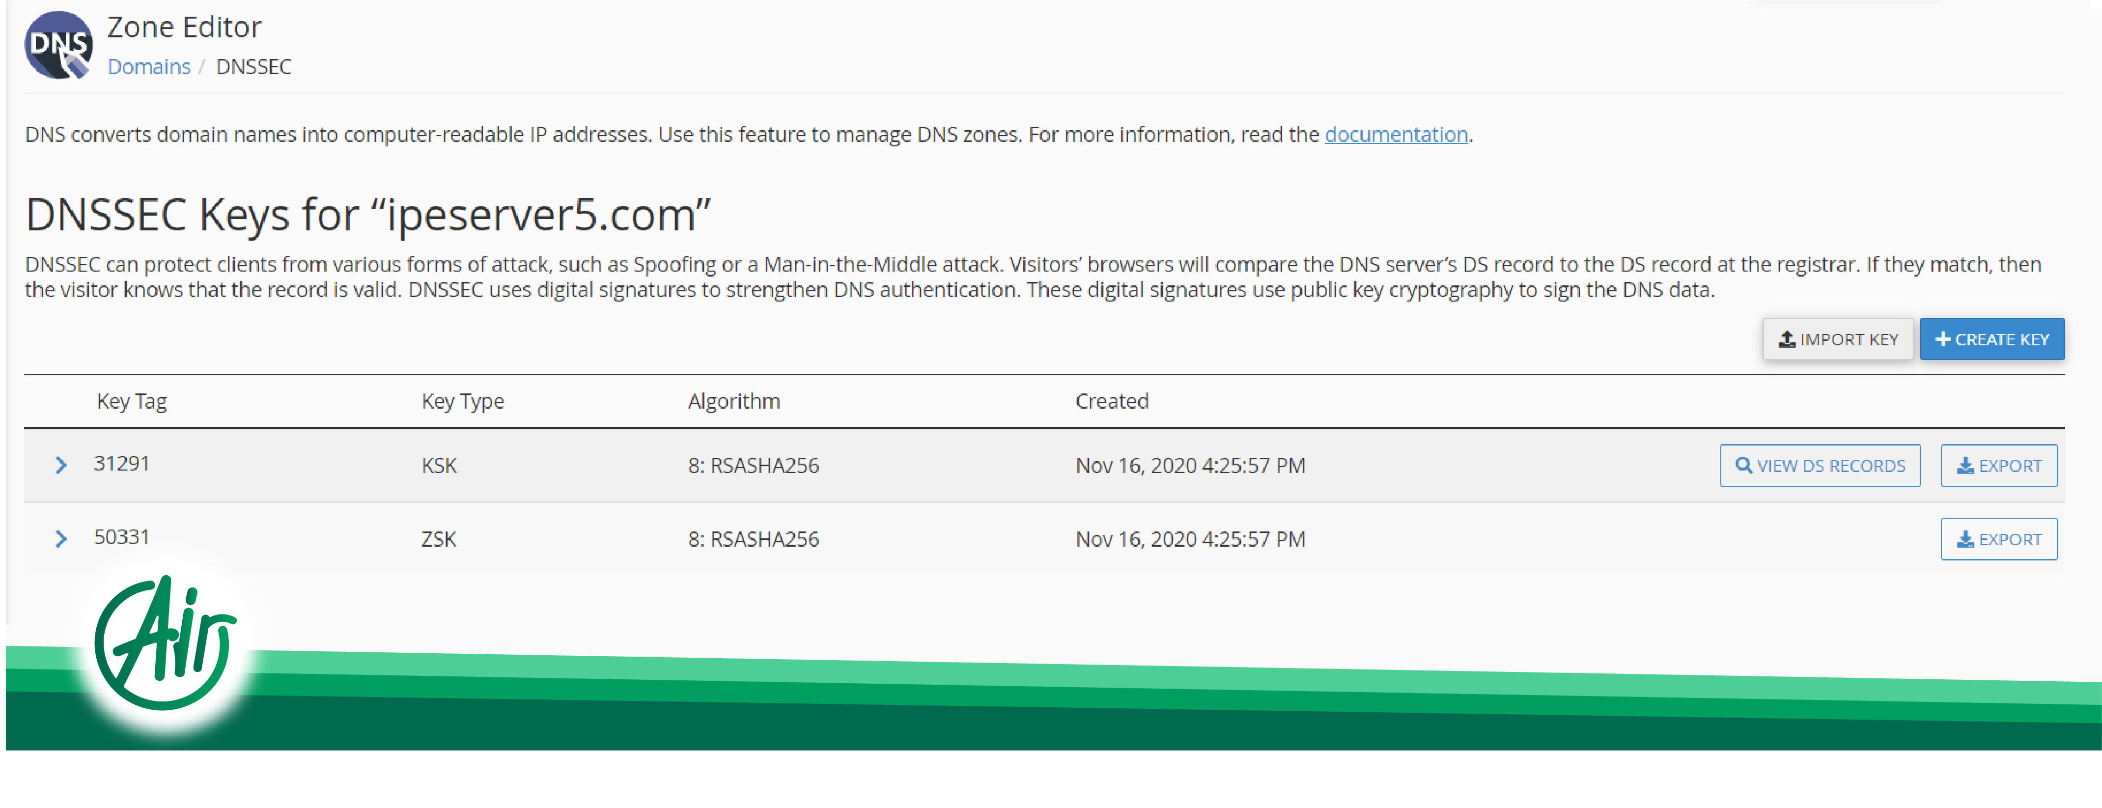The width and height of the screenshot is (2102, 808).
Task: Open the documentation link
Action: (1395, 134)
